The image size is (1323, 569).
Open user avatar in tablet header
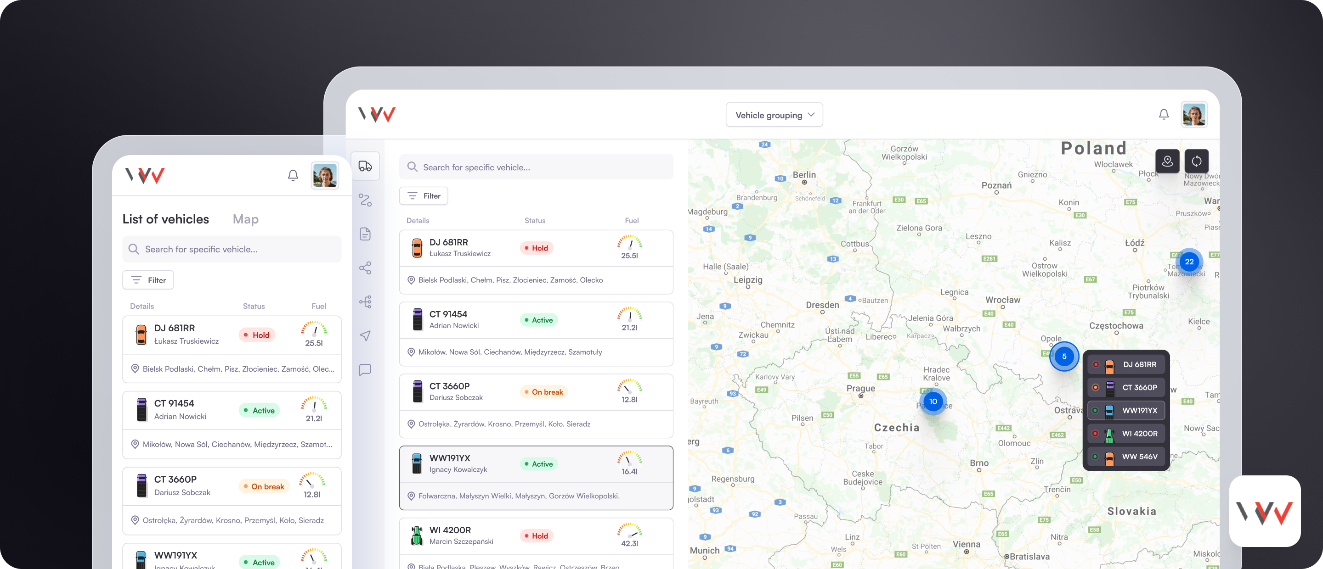click(1194, 114)
